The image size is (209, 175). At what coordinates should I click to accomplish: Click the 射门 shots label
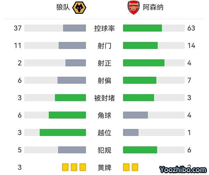(x=104, y=46)
